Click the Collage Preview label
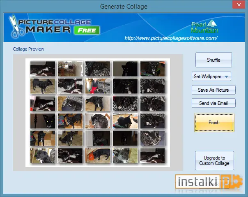This screenshot has width=248, height=197. tap(28, 49)
